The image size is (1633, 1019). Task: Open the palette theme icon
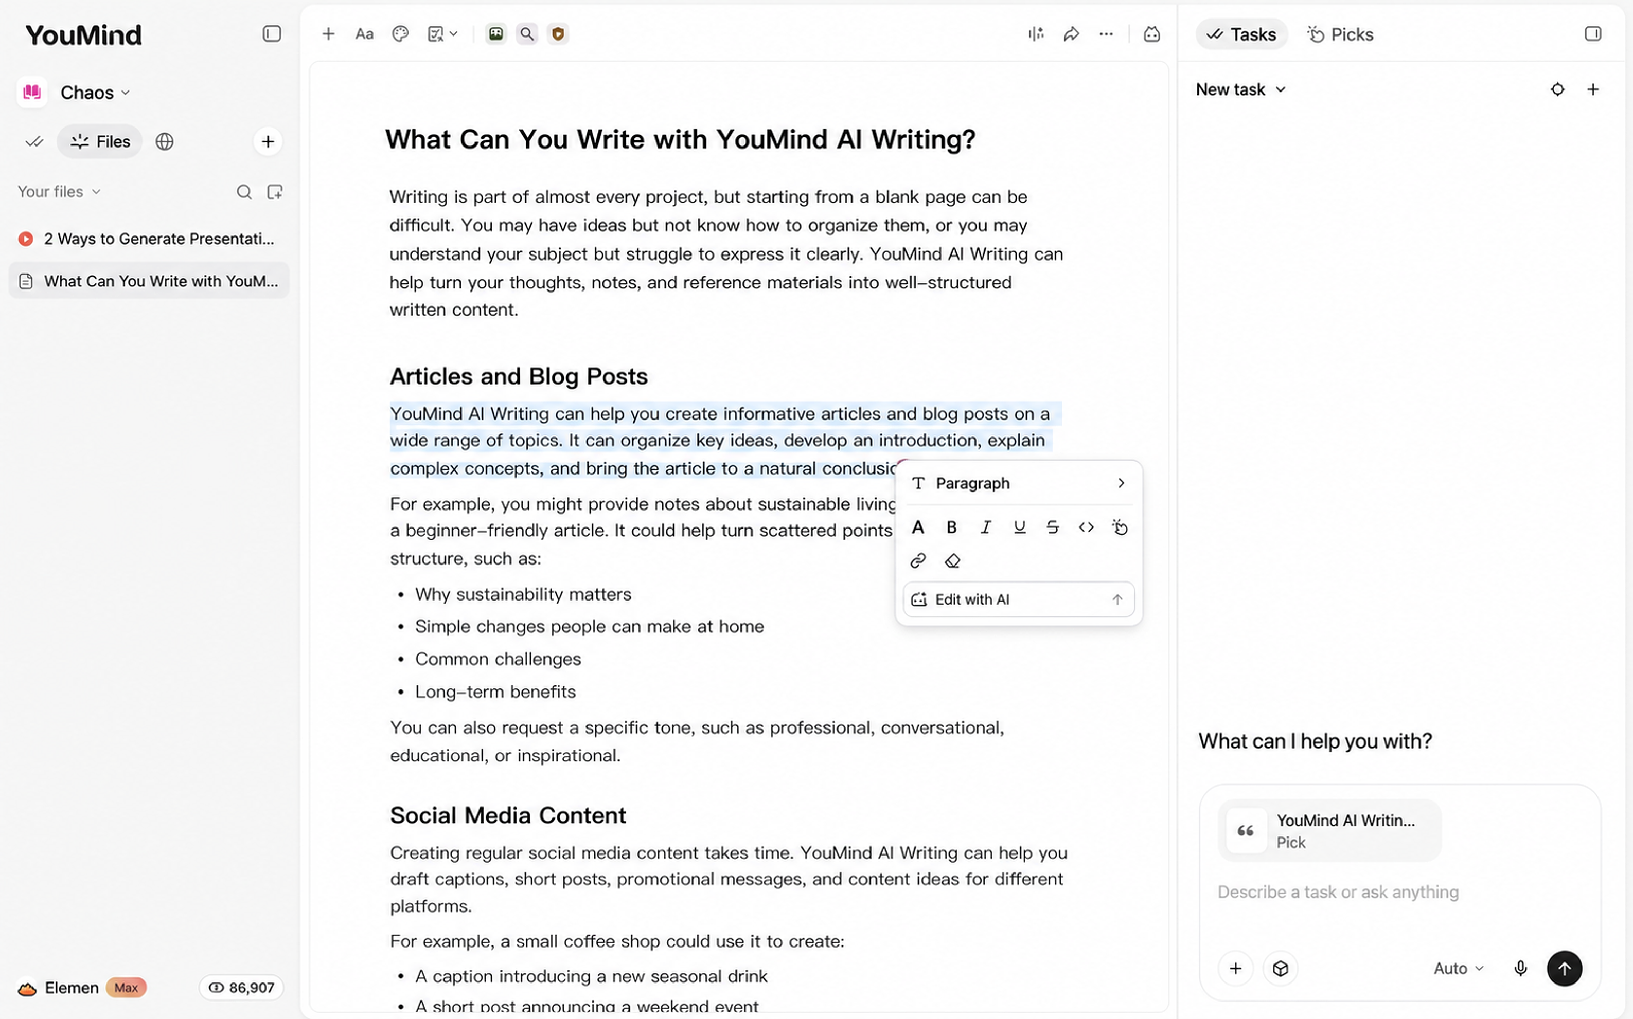(x=400, y=34)
